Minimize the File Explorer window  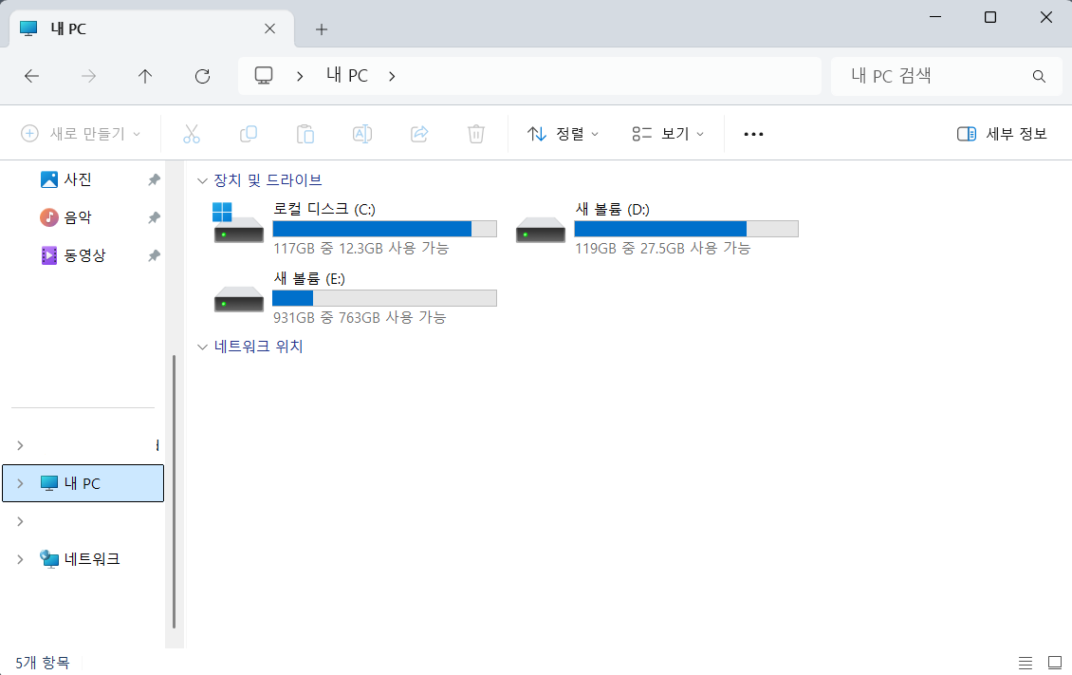pos(935,17)
